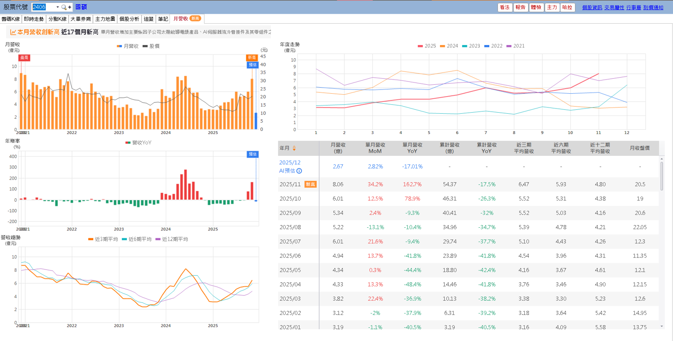
Task: Click the 主力 button in top right
Action: coord(552,8)
